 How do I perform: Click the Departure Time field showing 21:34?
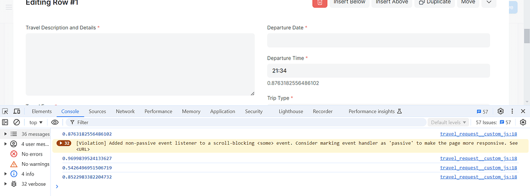click(378, 71)
